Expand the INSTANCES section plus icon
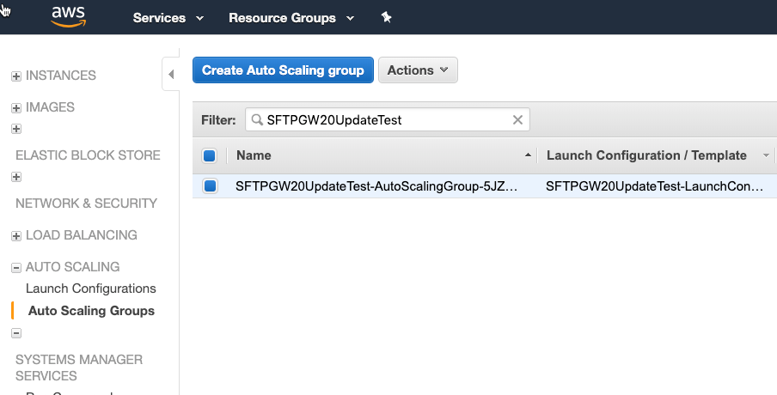 pos(15,76)
